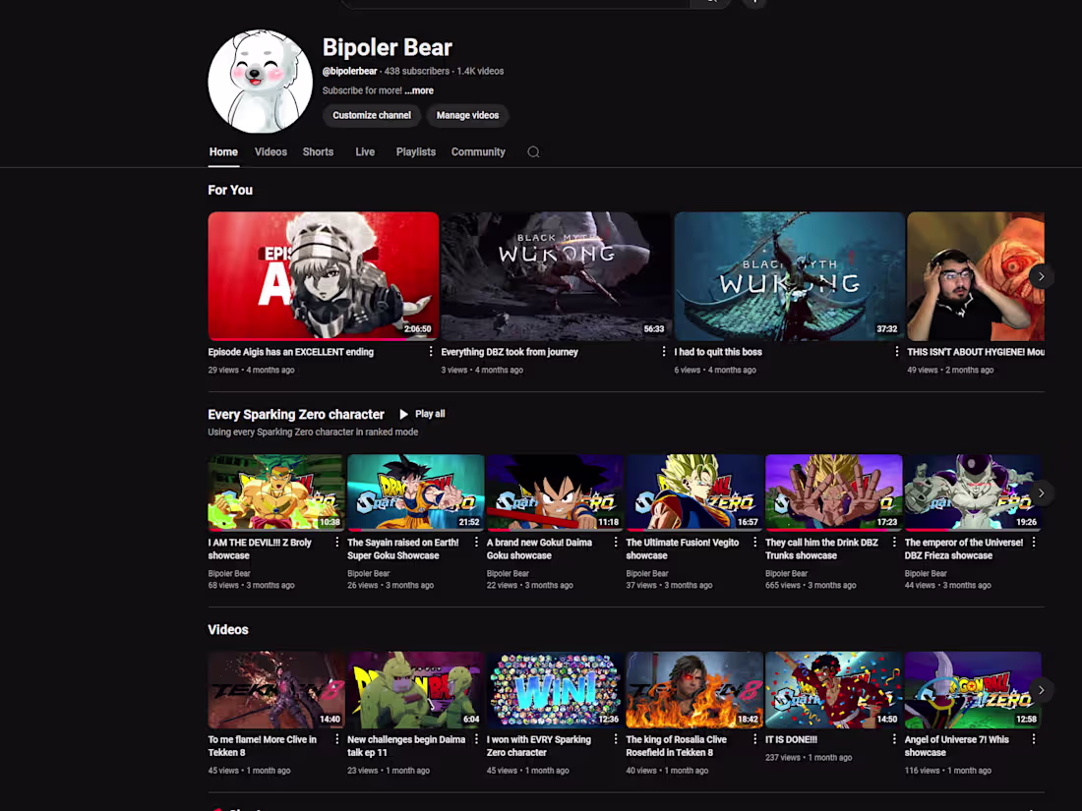This screenshot has height=811, width=1082.
Task: Switch to the Live tab
Action: (x=365, y=151)
